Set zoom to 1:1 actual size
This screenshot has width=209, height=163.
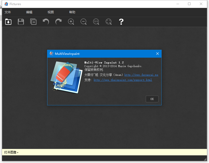(x=96, y=22)
